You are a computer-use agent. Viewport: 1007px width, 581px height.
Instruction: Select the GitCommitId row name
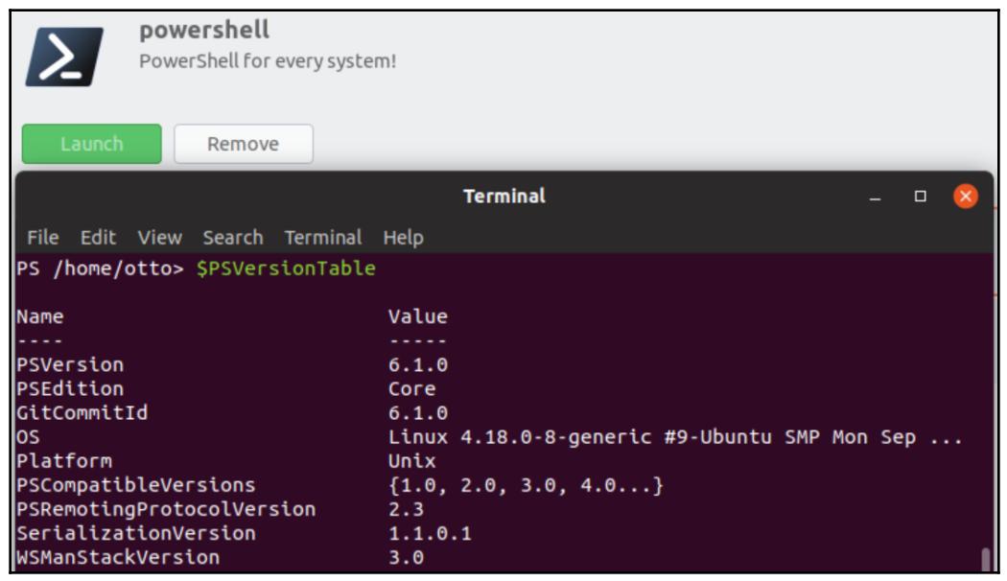coord(82,412)
